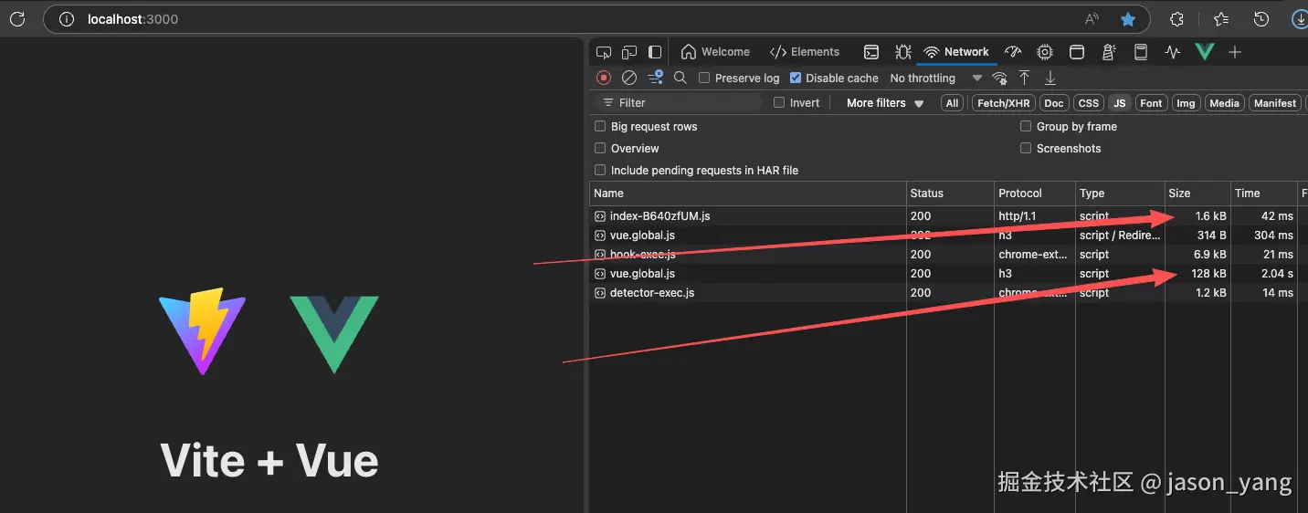Toggle device emulation icon in DevTools
This screenshot has height=513, width=1308.
629,52
